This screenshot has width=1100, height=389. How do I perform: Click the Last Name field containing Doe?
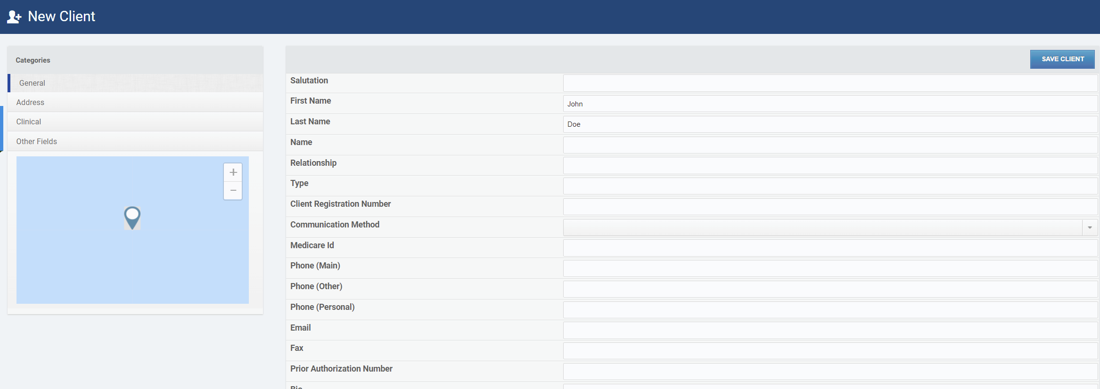click(829, 124)
